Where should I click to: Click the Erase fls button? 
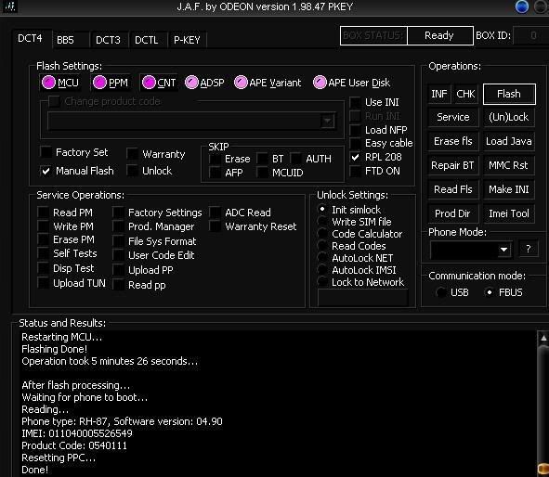453,141
